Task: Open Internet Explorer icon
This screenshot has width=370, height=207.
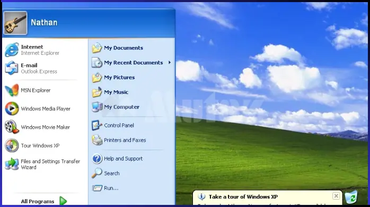Action: pyautogui.click(x=12, y=50)
